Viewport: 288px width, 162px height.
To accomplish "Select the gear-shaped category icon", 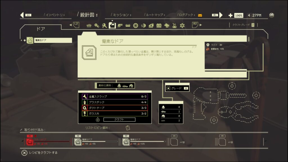I will click(x=182, y=26).
